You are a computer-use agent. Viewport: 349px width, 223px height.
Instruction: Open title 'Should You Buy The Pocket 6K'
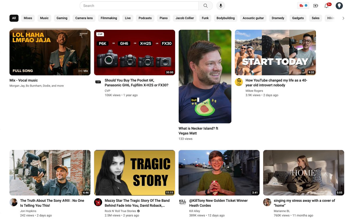[136, 83]
